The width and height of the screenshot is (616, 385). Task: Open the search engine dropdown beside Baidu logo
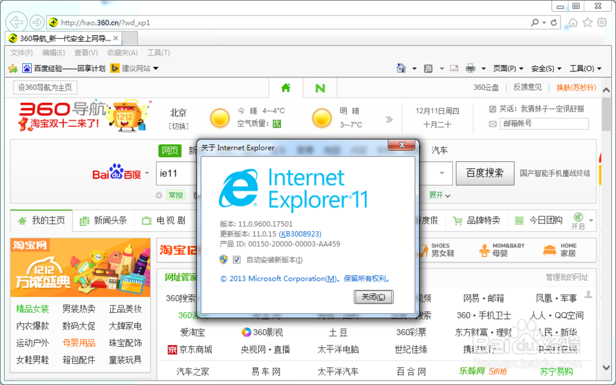tap(147, 173)
